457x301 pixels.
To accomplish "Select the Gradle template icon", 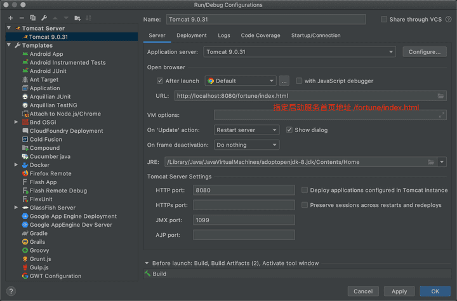I will pos(25,233).
